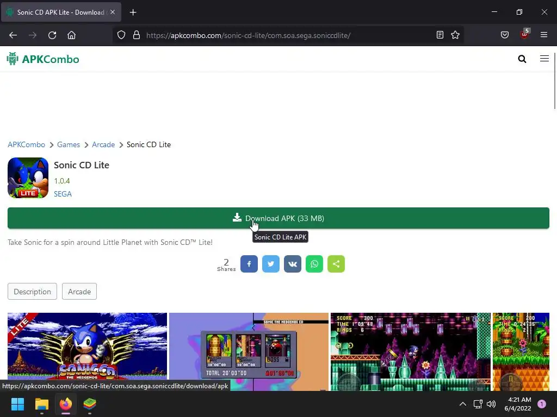Open the Firefox home page
Image resolution: width=557 pixels, height=417 pixels.
pos(71,35)
